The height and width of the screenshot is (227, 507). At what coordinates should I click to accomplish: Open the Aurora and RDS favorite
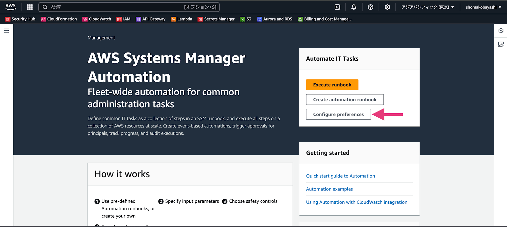275,19
